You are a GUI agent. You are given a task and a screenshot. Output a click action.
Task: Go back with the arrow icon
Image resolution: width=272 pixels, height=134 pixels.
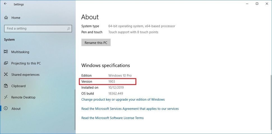[x=5, y=4]
